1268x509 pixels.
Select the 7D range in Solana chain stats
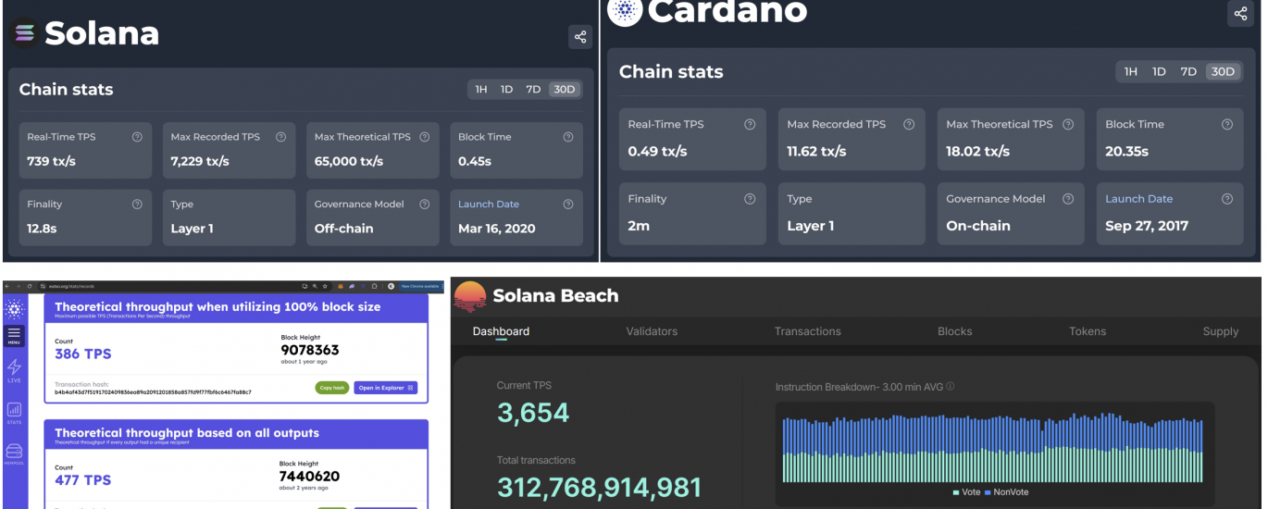pos(533,90)
